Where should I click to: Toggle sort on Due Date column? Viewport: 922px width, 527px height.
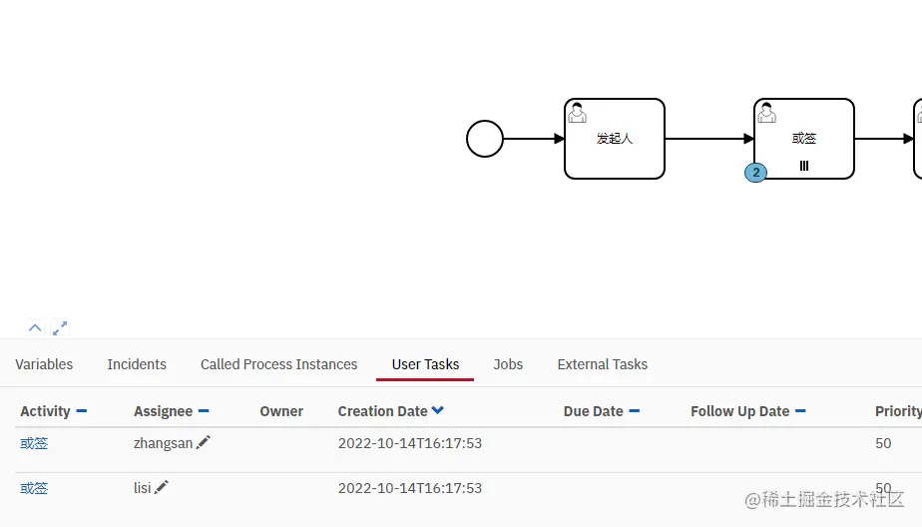click(x=634, y=411)
